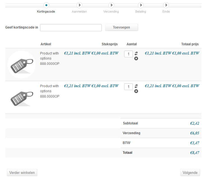This screenshot has height=182, width=218.
Task: Open the first product tag thumbnail
Action: (22, 65)
